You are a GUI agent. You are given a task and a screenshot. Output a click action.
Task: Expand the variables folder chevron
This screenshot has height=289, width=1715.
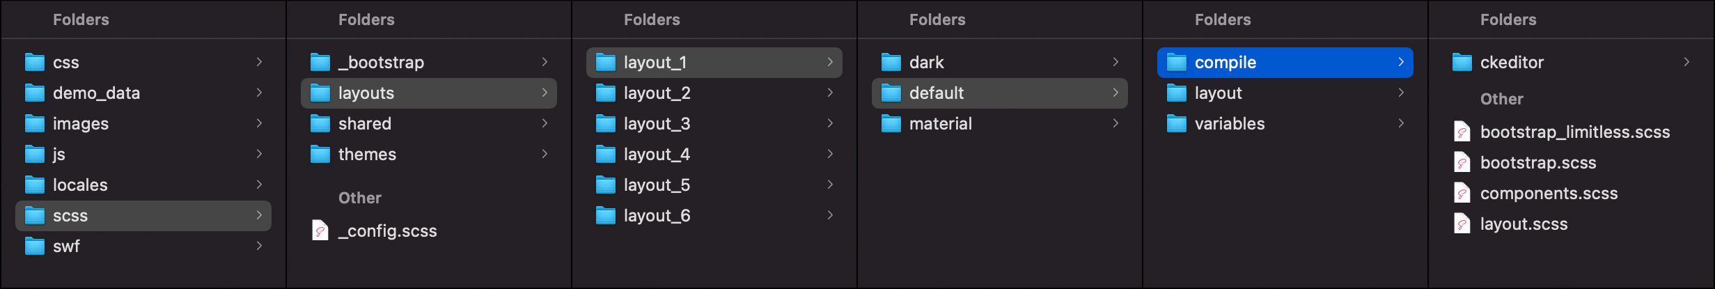point(1401,123)
